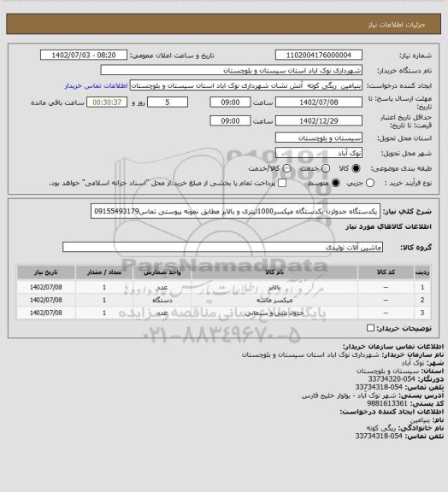448x492 pixels.
Task: Choose the متوسط purchase type radio
Action: (x=336, y=183)
